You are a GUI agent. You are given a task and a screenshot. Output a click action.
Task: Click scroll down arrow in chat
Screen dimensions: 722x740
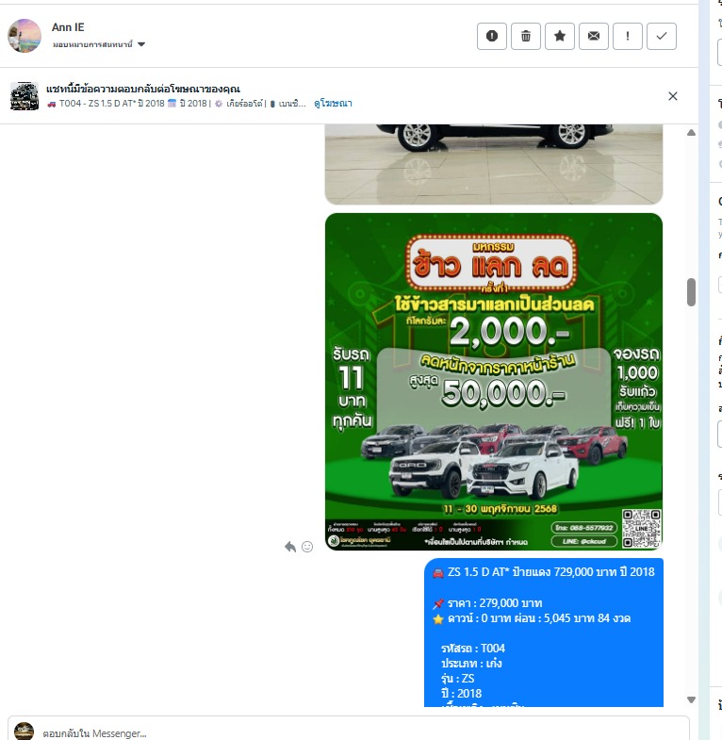point(691,699)
